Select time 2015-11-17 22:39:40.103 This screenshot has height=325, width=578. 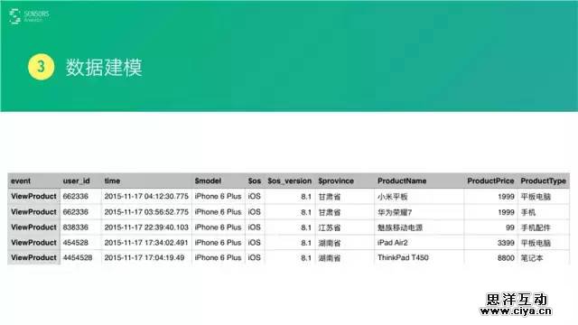[x=146, y=227]
